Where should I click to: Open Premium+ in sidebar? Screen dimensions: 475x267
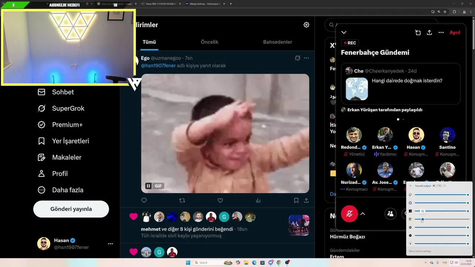click(x=60, y=125)
